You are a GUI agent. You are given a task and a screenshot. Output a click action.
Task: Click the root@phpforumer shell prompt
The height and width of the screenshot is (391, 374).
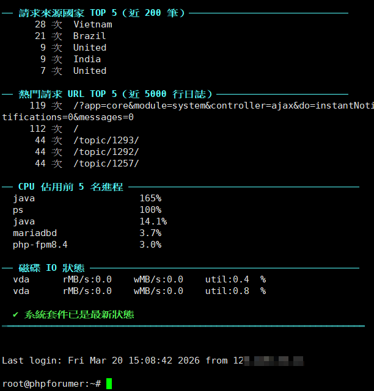51,384
